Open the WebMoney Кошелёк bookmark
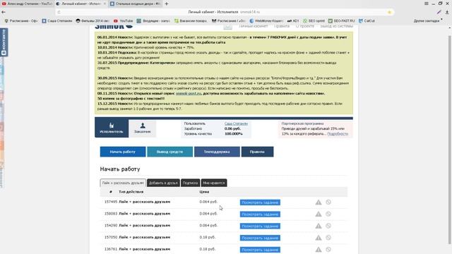The image size is (452, 254). (x=266, y=20)
